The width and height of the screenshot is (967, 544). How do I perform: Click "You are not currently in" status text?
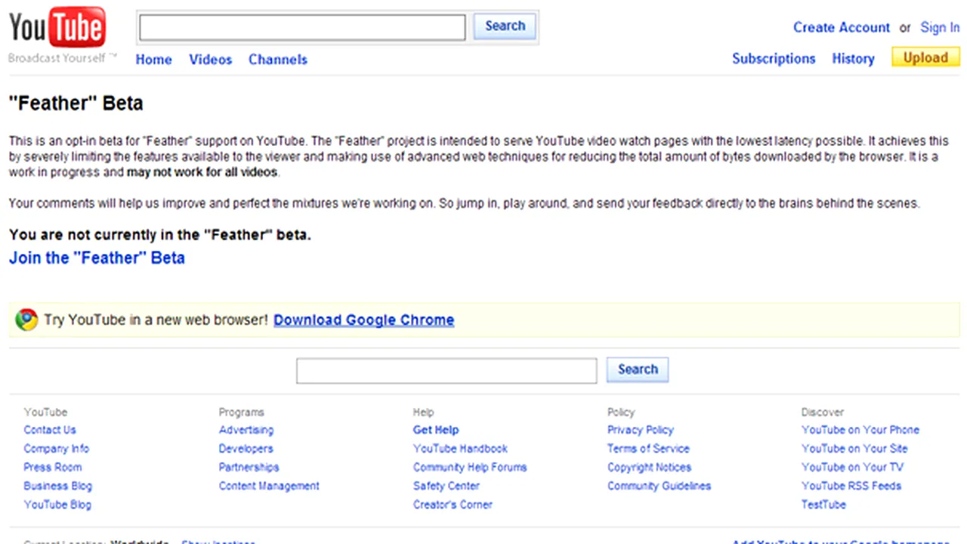(160, 235)
